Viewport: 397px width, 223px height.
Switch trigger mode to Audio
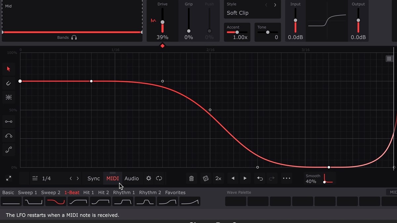(x=132, y=178)
